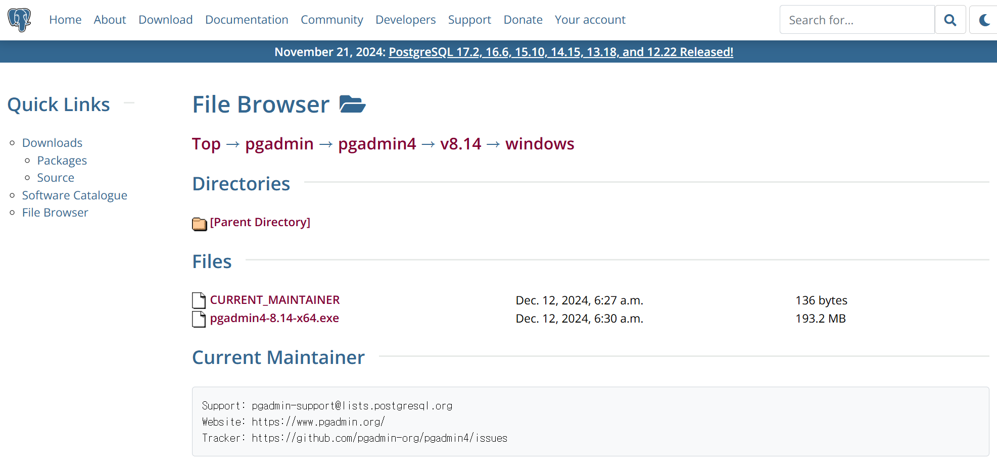Open Software Catalogue in Quick Links
The image size is (997, 472).
(75, 195)
